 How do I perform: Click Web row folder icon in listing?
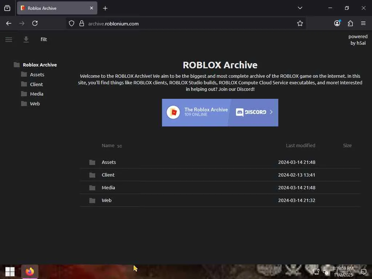coord(92,201)
